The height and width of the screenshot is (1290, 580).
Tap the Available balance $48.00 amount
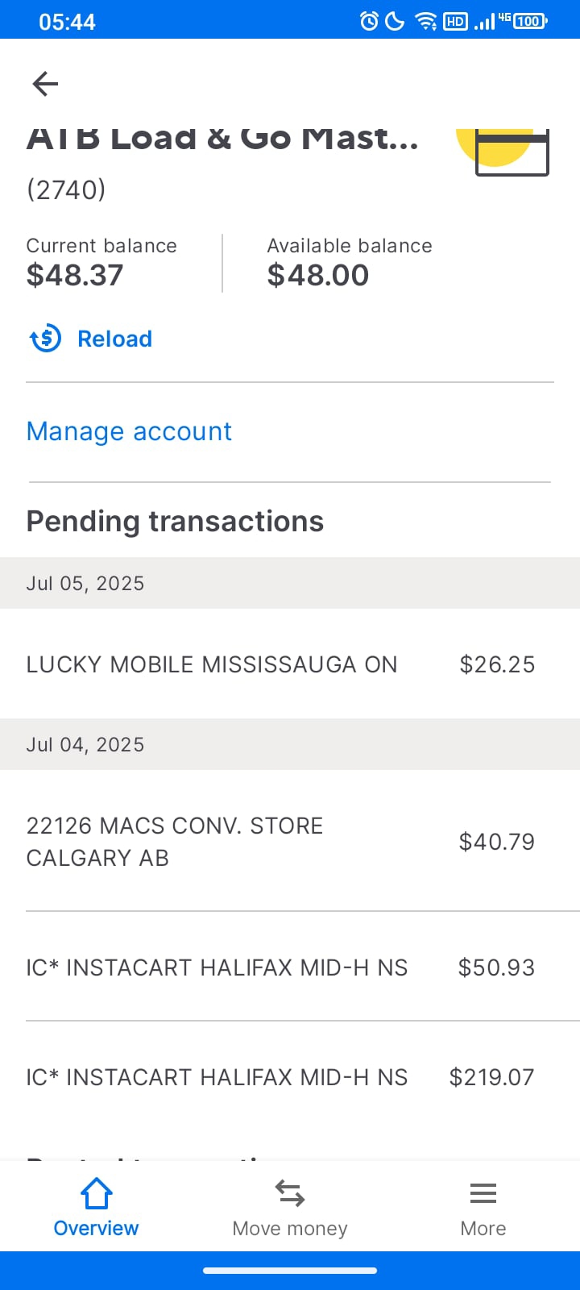pyautogui.click(x=318, y=276)
